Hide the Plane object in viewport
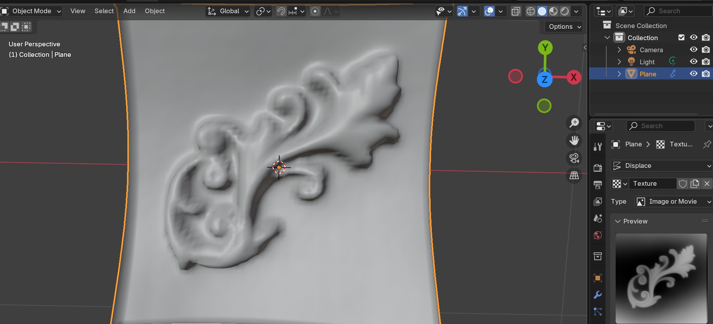 694,74
